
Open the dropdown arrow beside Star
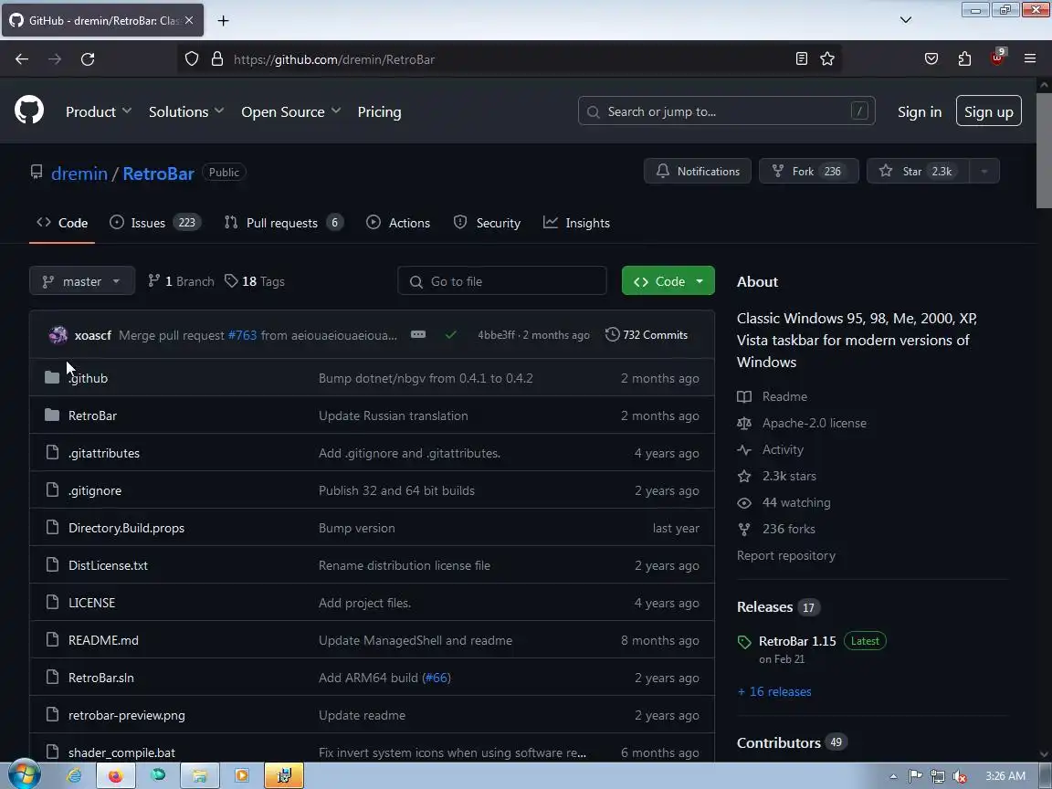coord(984,171)
